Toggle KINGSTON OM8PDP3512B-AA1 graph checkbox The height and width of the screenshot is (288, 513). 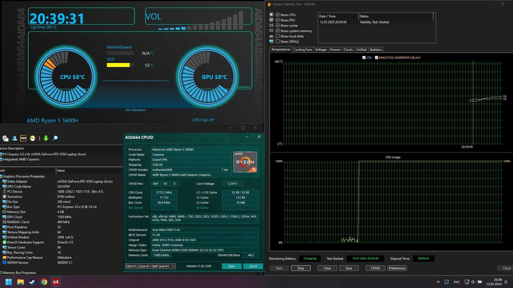click(376, 58)
